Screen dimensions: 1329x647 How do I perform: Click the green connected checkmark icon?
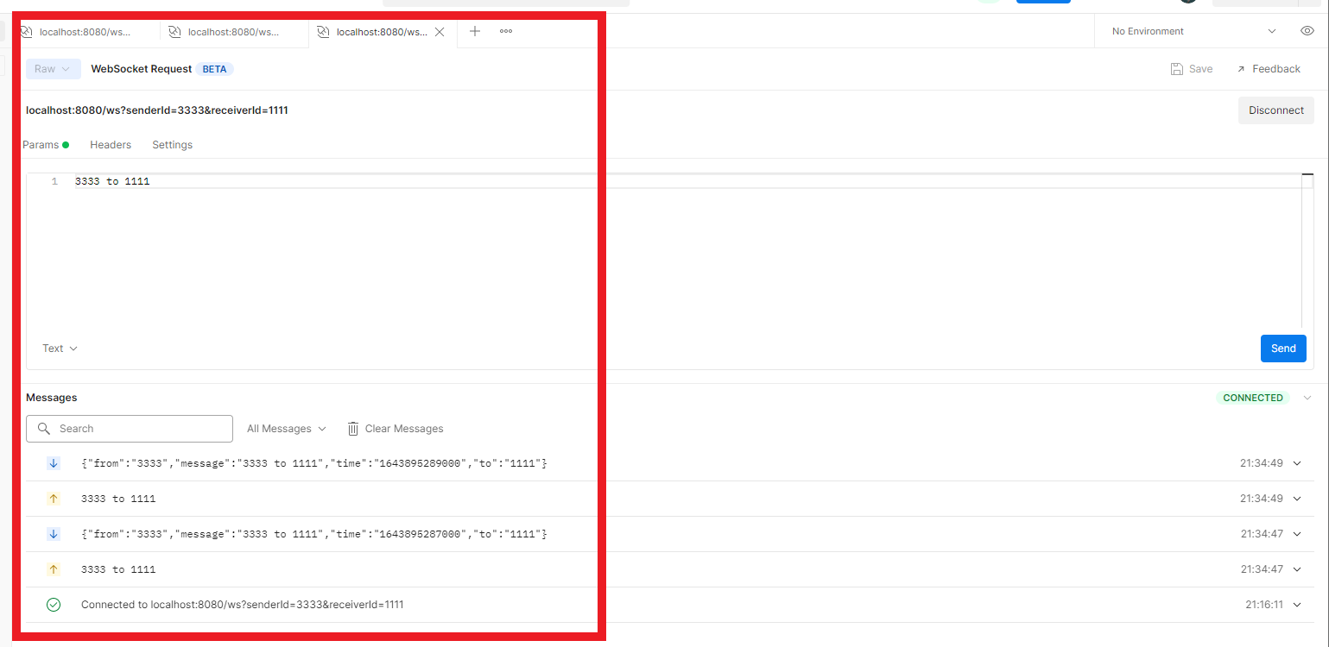(x=54, y=605)
